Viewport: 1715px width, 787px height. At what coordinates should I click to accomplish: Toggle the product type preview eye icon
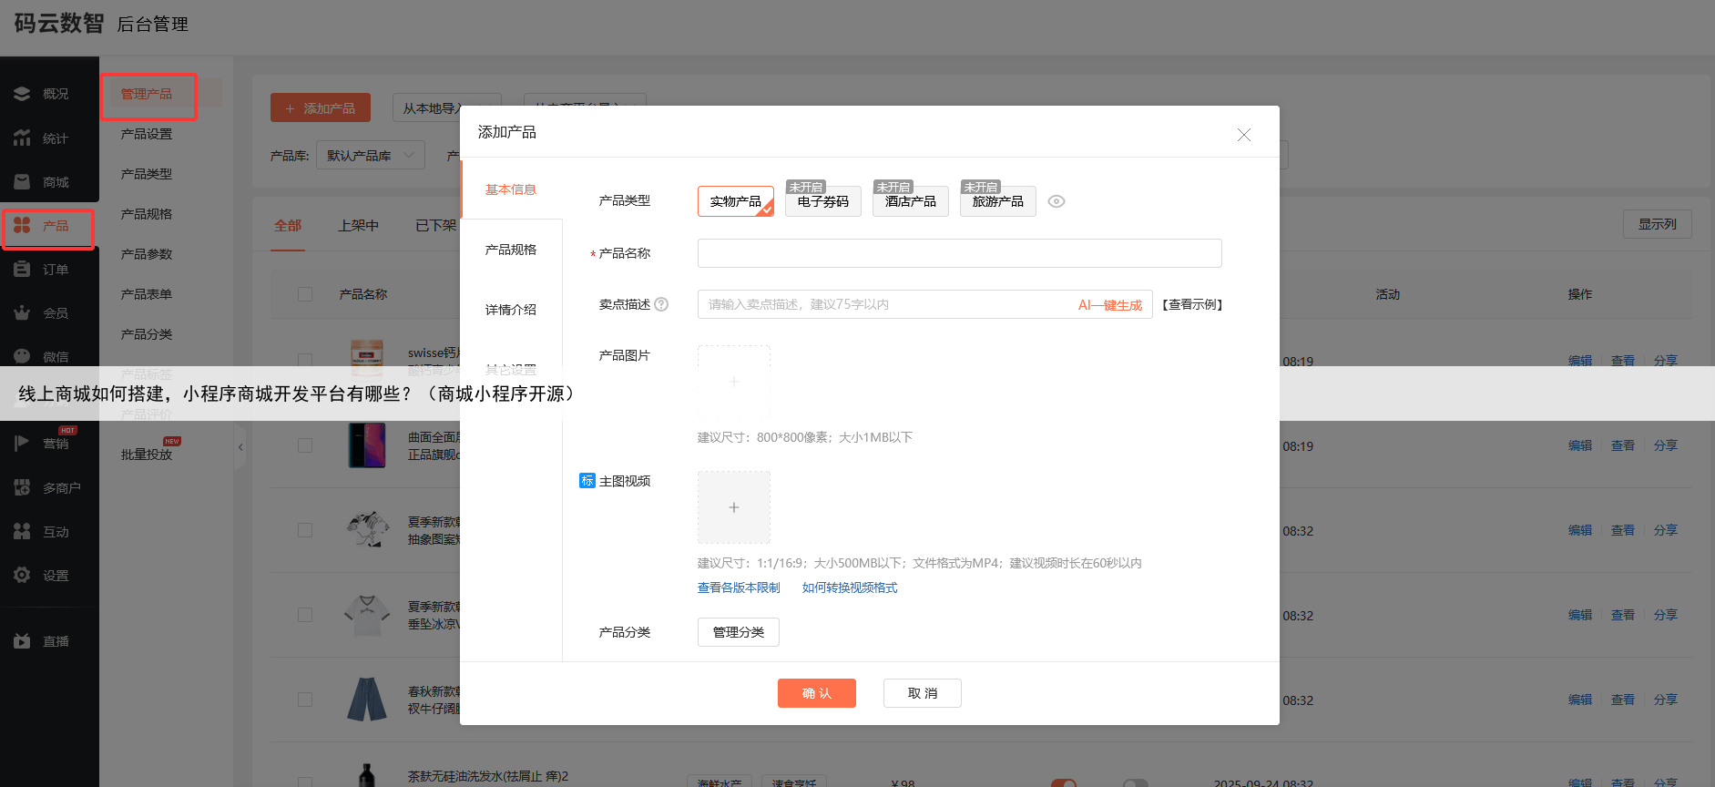(x=1057, y=201)
